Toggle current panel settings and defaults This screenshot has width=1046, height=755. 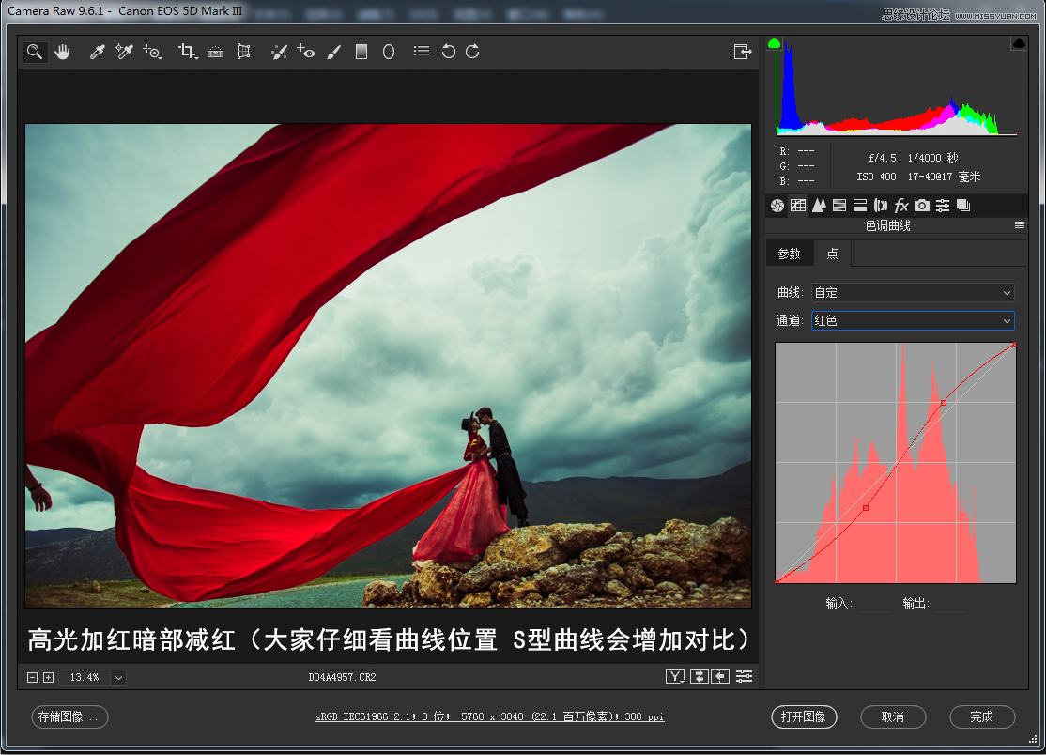744,677
